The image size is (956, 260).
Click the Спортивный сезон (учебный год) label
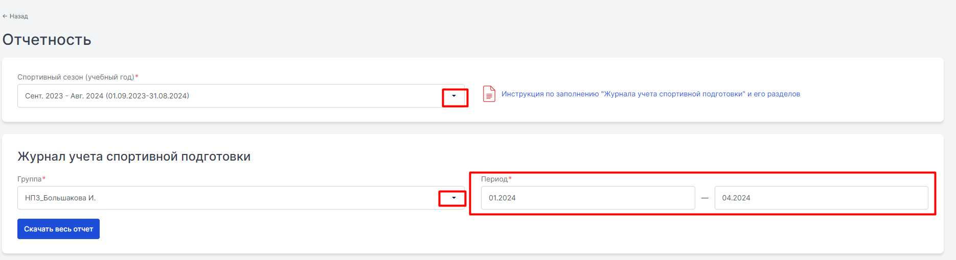76,77
